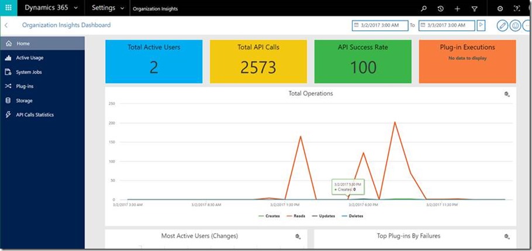Click the smiley feedback icon
Viewport: 532px width, 251px height.
515,26
